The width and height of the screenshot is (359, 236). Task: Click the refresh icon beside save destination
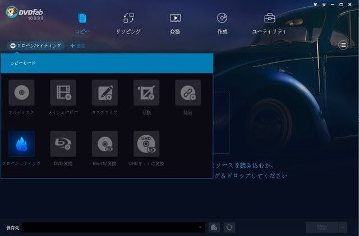[x=229, y=227]
